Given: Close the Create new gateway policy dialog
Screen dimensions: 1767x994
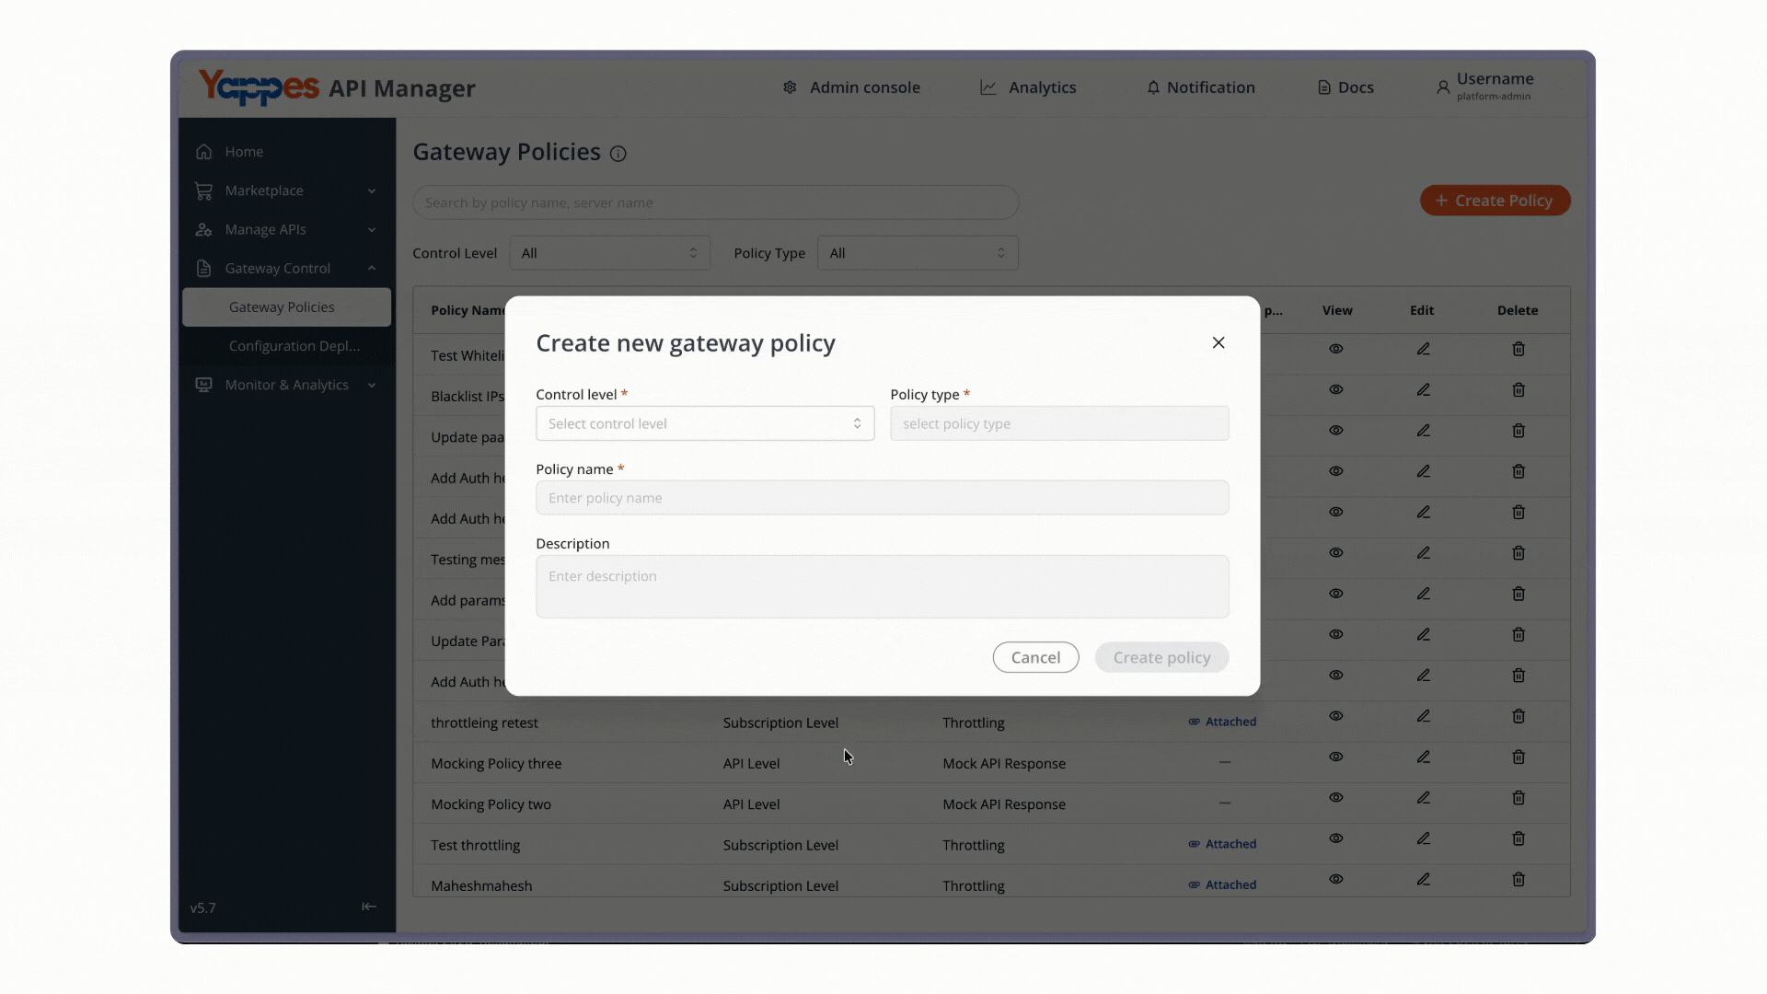Looking at the screenshot, I should (1218, 342).
